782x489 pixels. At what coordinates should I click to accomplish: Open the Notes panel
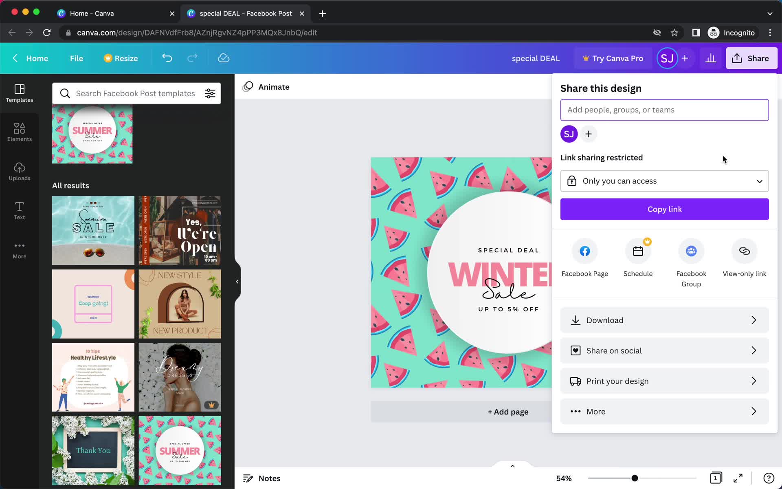coord(261,478)
